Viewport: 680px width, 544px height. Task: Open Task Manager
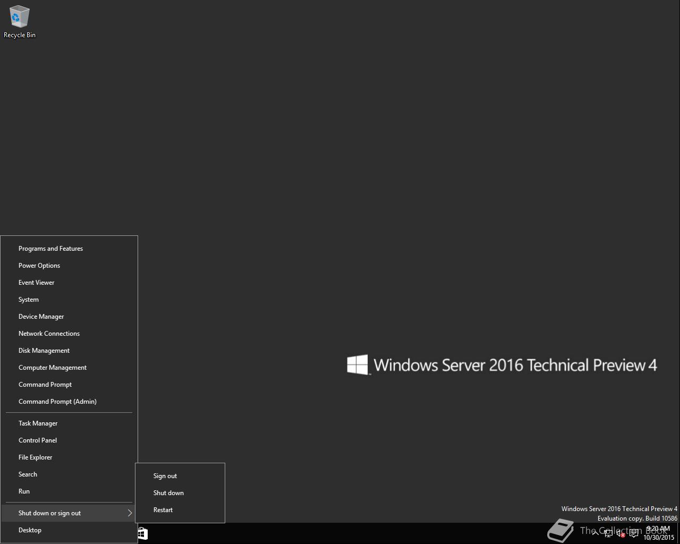[x=69, y=423]
